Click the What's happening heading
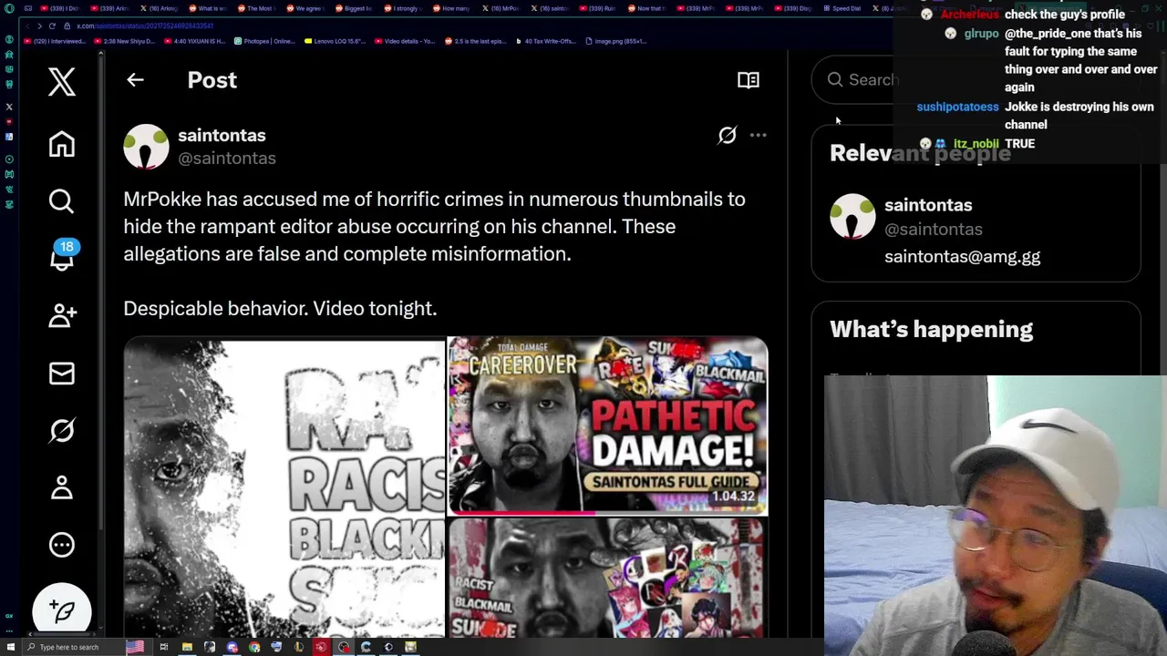The image size is (1167, 656). point(931,330)
